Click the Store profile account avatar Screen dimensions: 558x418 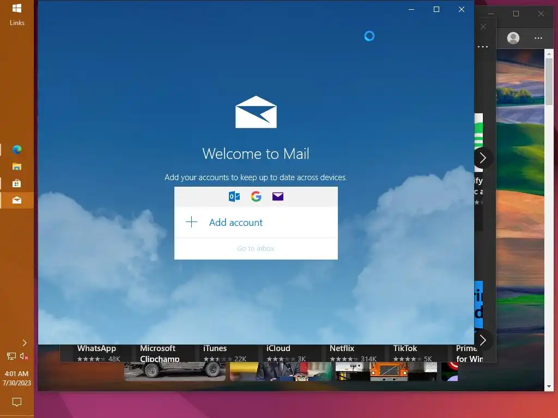tap(513, 38)
